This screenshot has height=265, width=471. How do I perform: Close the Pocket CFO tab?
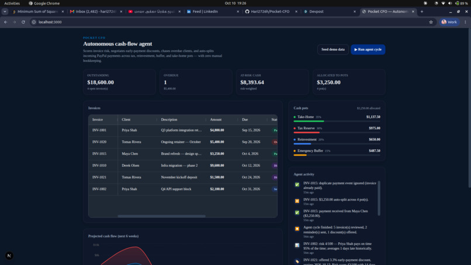click(x=413, y=12)
